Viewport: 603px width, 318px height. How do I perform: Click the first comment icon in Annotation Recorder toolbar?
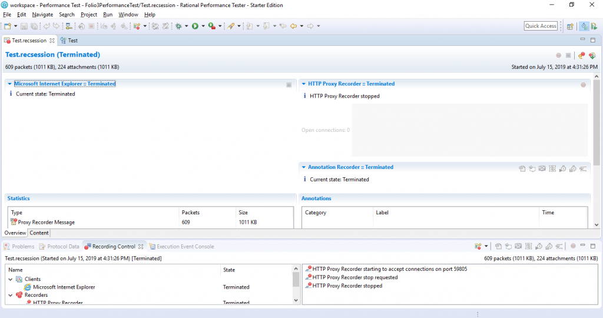pos(522,168)
